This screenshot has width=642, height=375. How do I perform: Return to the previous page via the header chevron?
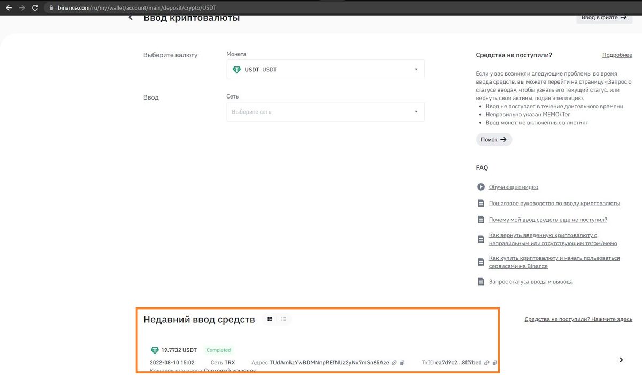pyautogui.click(x=131, y=18)
